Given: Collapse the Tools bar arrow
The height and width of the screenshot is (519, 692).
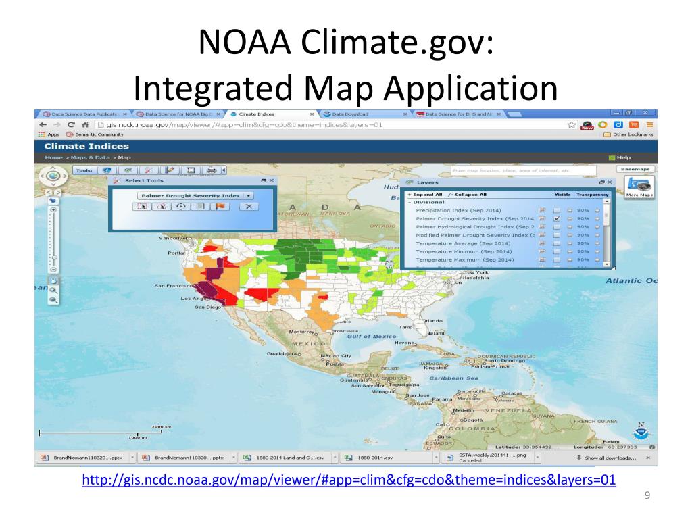Looking at the screenshot, I should [224, 170].
